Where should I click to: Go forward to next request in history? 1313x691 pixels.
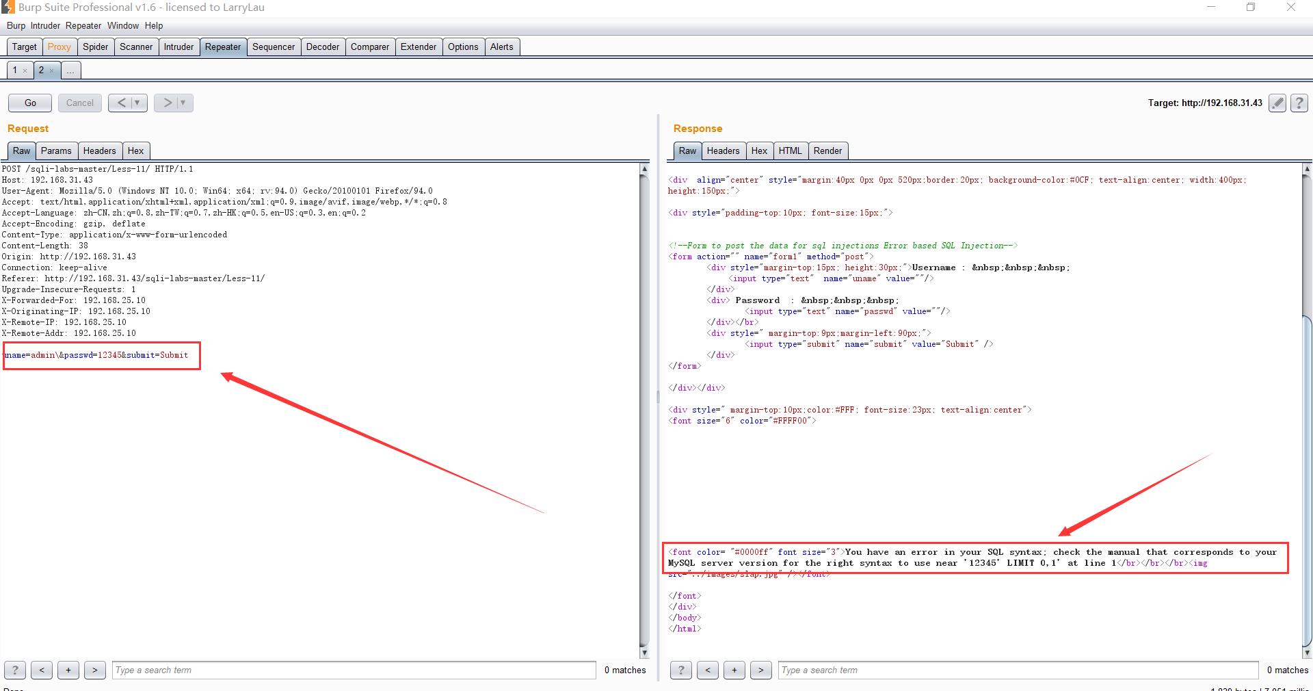click(x=167, y=103)
